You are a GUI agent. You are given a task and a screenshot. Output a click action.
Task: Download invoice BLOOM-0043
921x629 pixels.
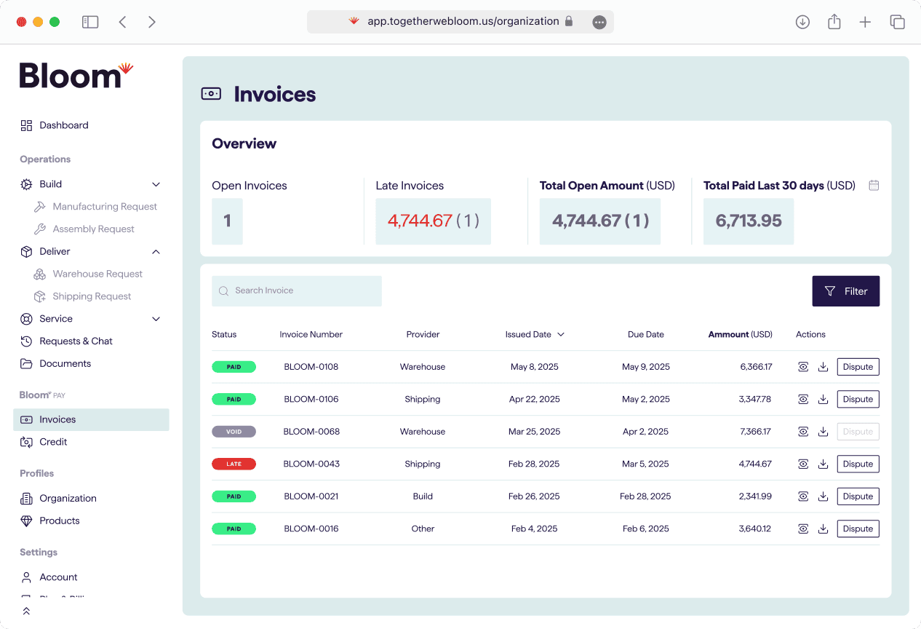[x=824, y=464]
